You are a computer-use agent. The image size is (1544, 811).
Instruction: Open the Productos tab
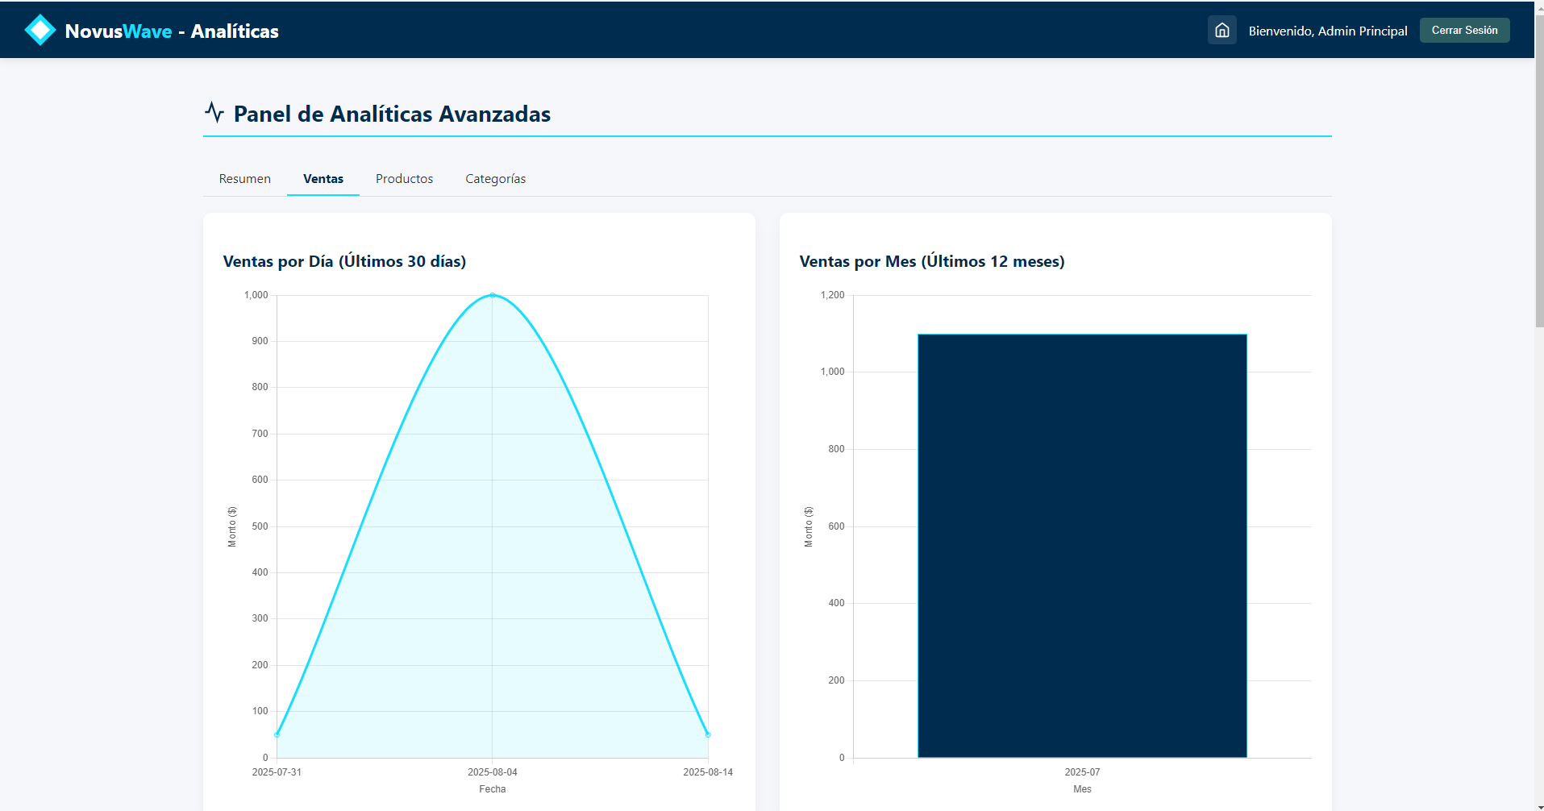click(404, 179)
